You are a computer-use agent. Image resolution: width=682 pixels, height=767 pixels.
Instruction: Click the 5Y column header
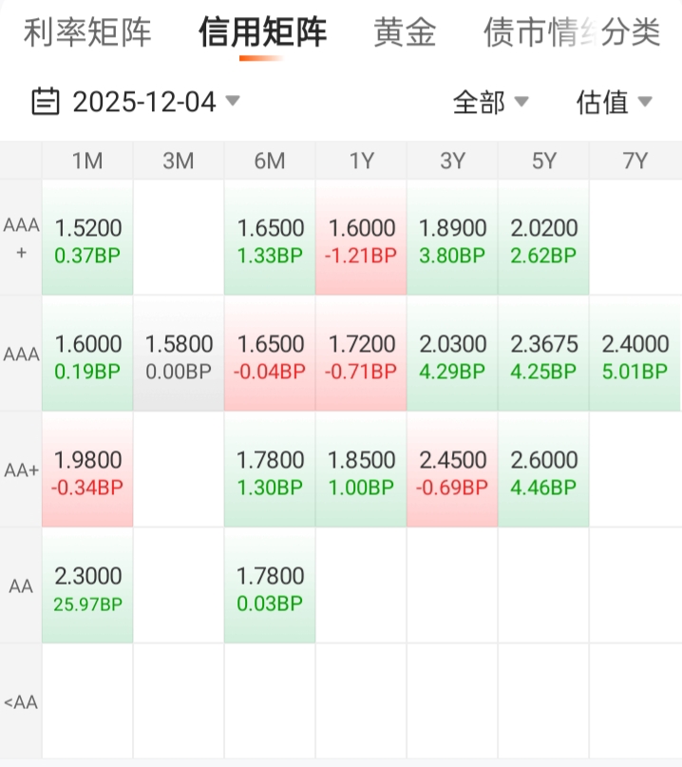543,161
